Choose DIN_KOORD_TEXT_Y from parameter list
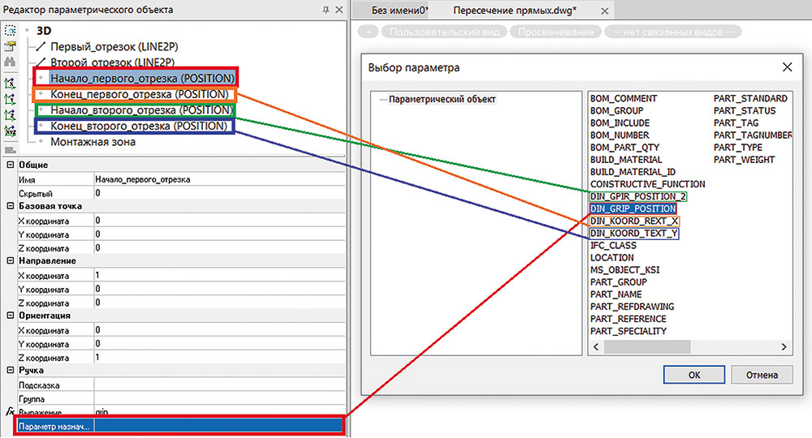Viewport: 812px width, 438px height. pyautogui.click(x=633, y=234)
